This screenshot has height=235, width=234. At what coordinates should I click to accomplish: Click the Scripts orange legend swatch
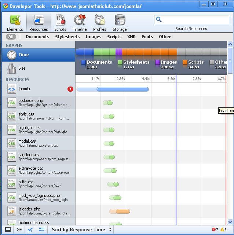[x=185, y=62]
